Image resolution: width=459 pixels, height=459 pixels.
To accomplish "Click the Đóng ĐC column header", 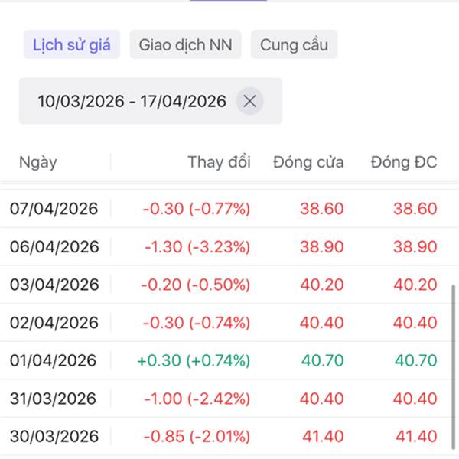I will click(404, 162).
